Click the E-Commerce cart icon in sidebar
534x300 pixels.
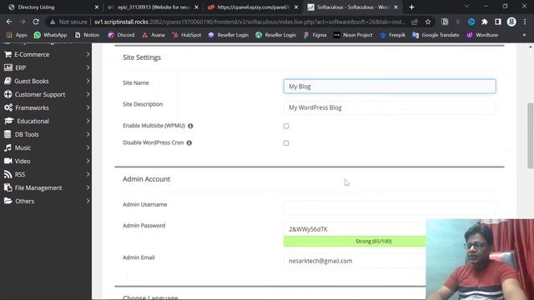(8, 54)
